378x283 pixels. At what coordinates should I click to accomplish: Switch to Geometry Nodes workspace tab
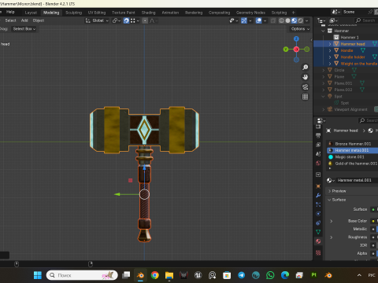(250, 13)
